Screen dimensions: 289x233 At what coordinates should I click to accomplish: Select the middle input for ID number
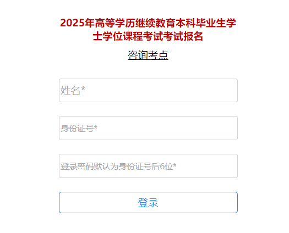tap(148, 128)
